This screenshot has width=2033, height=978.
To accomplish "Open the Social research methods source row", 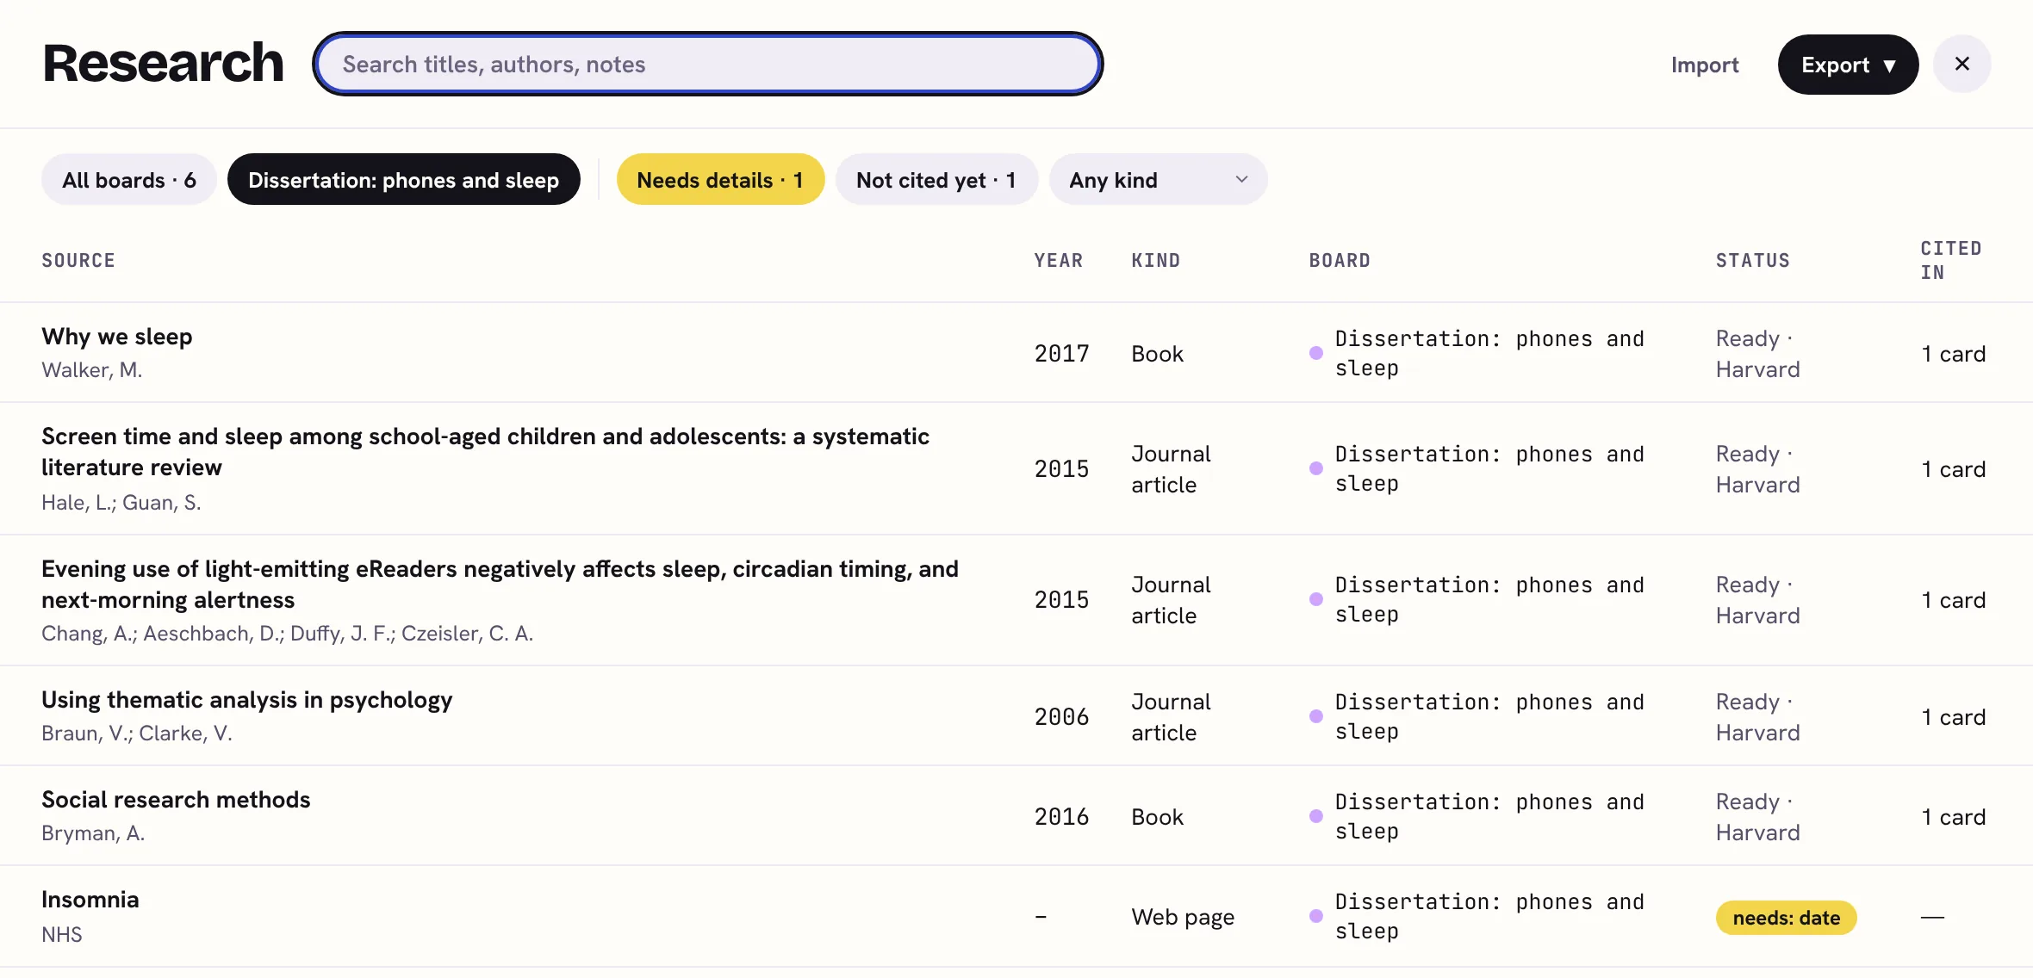I will click(1016, 815).
